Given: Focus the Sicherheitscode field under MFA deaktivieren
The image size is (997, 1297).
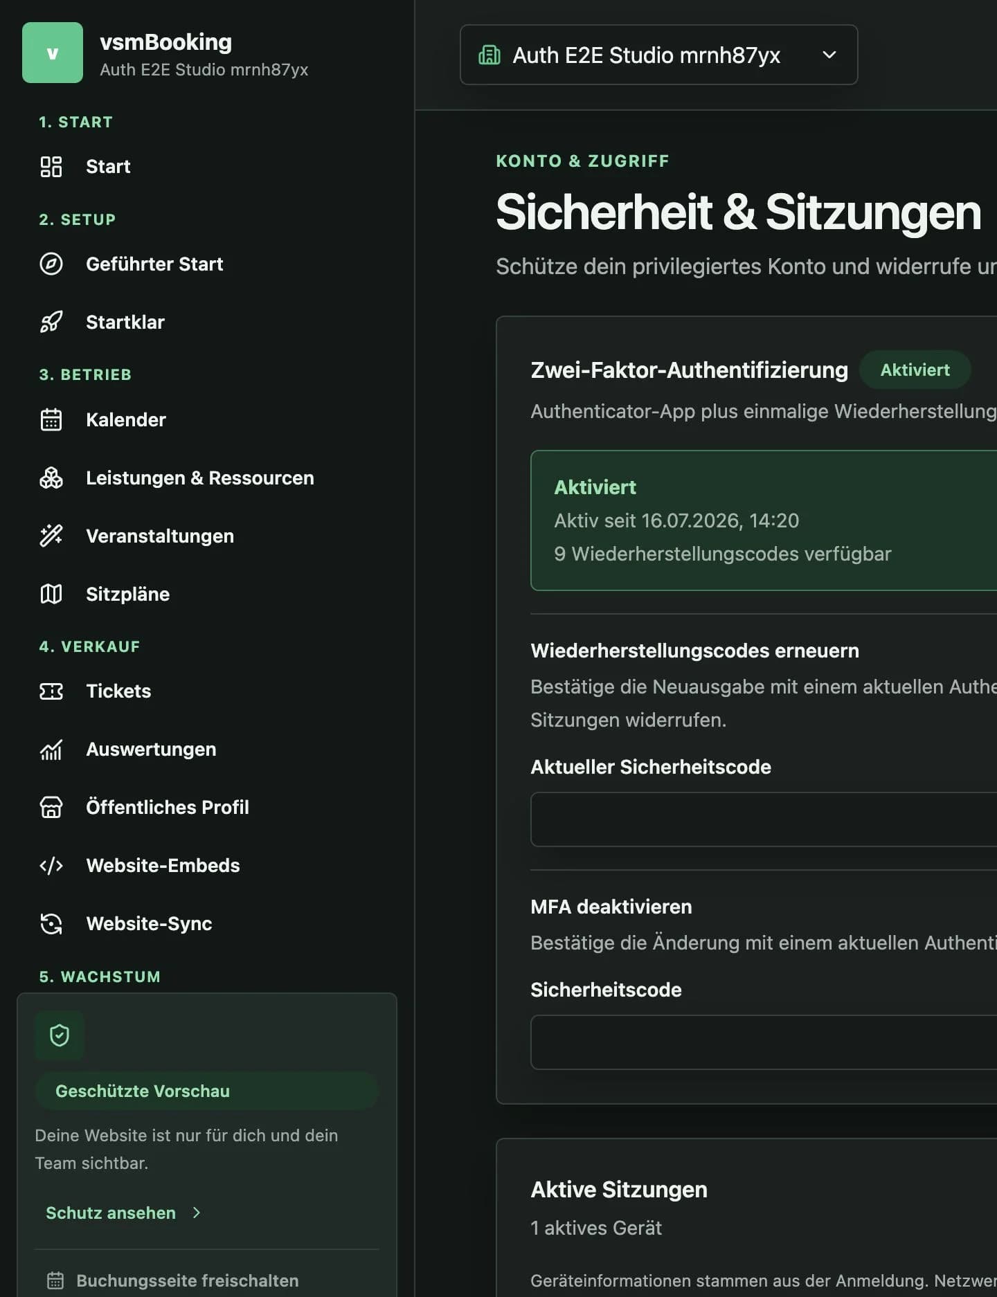Looking at the screenshot, I should tap(764, 1042).
